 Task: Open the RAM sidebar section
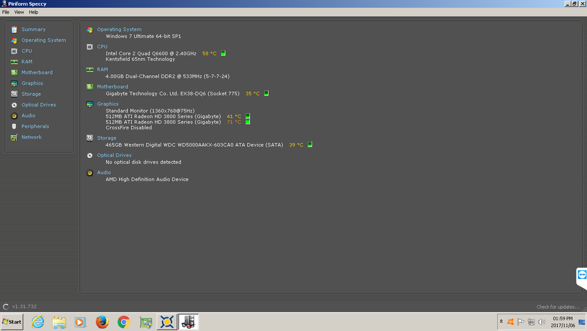click(x=26, y=62)
